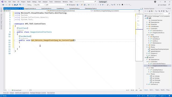Click the Save file toolbar icon
172x97 pixels.
(x=15, y=5)
